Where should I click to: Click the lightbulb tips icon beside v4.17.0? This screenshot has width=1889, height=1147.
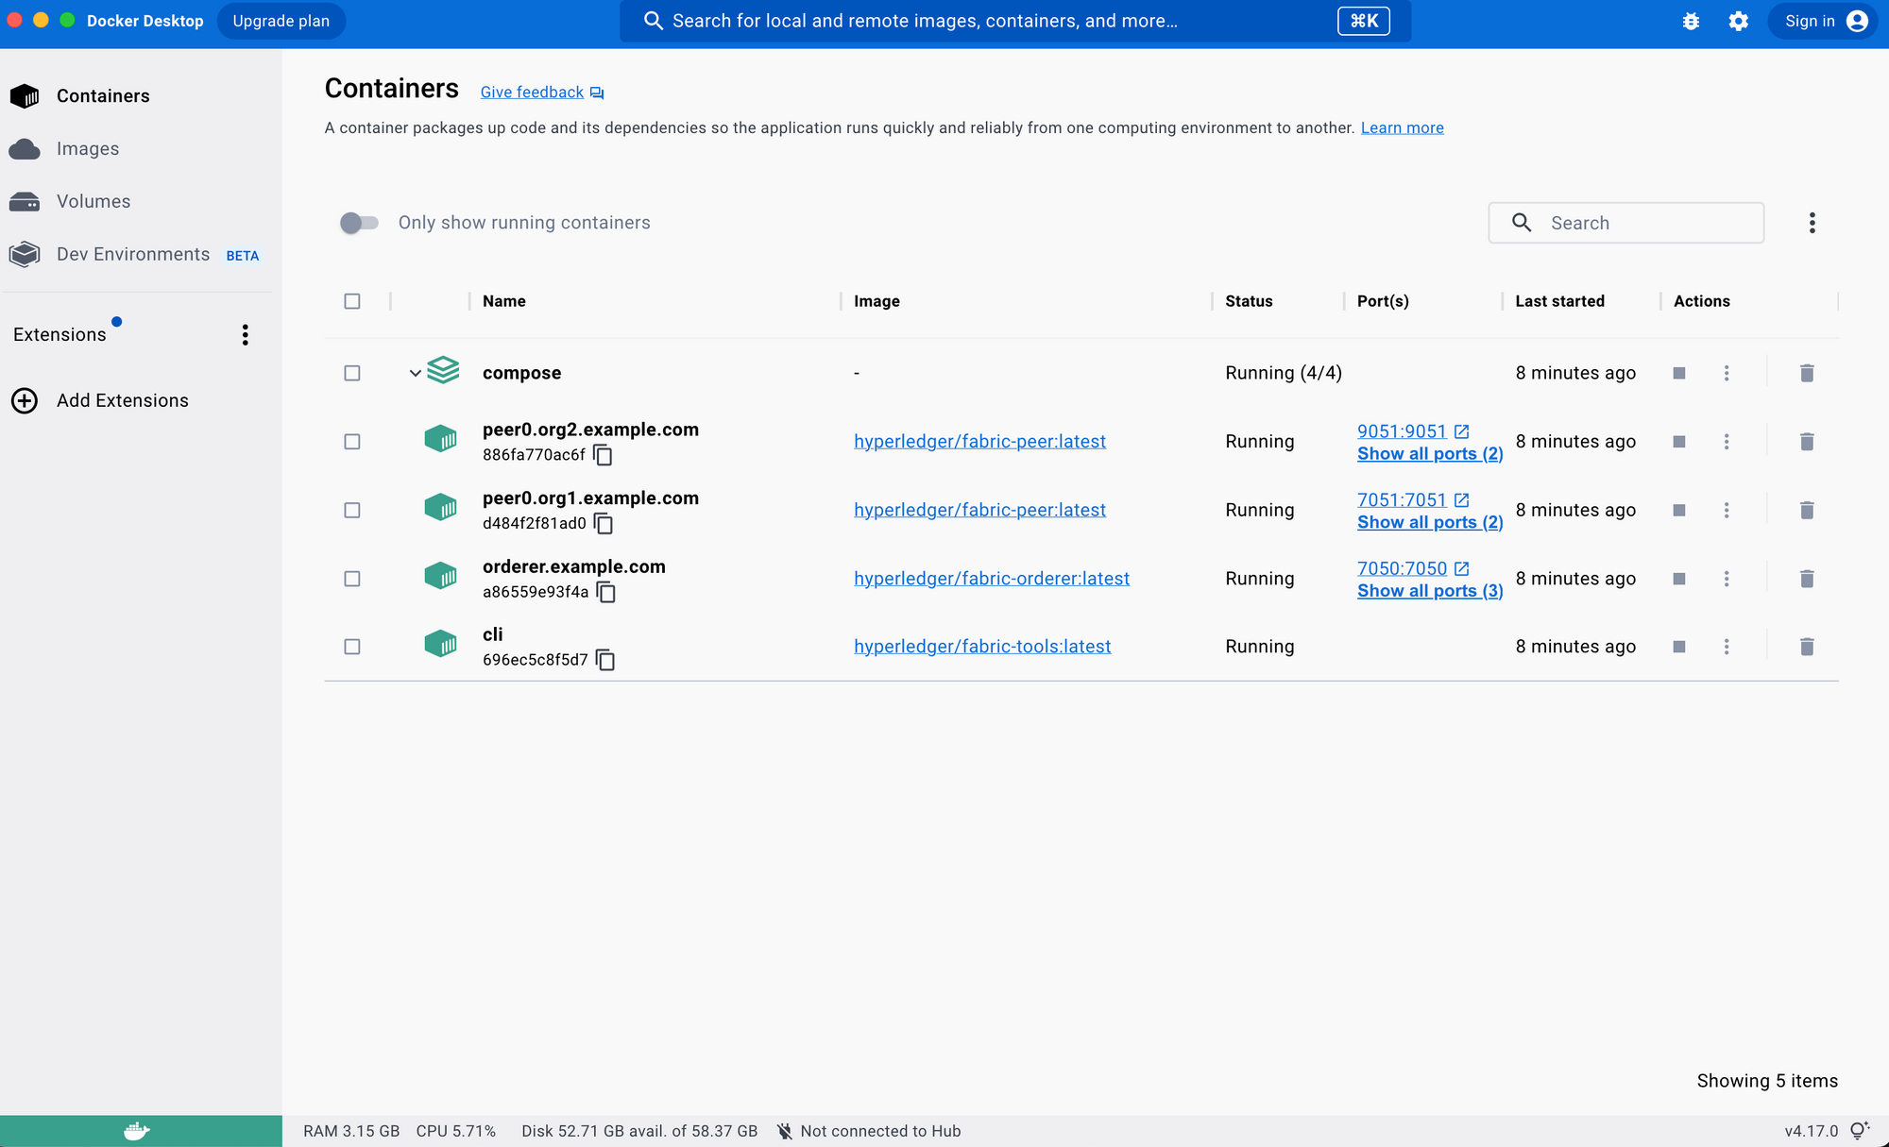coord(1859,1130)
